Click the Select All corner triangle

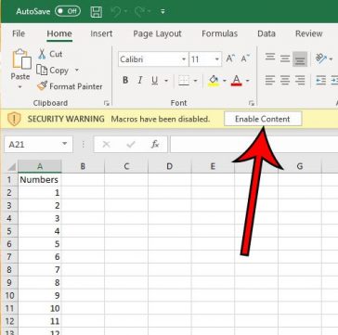(x=11, y=167)
